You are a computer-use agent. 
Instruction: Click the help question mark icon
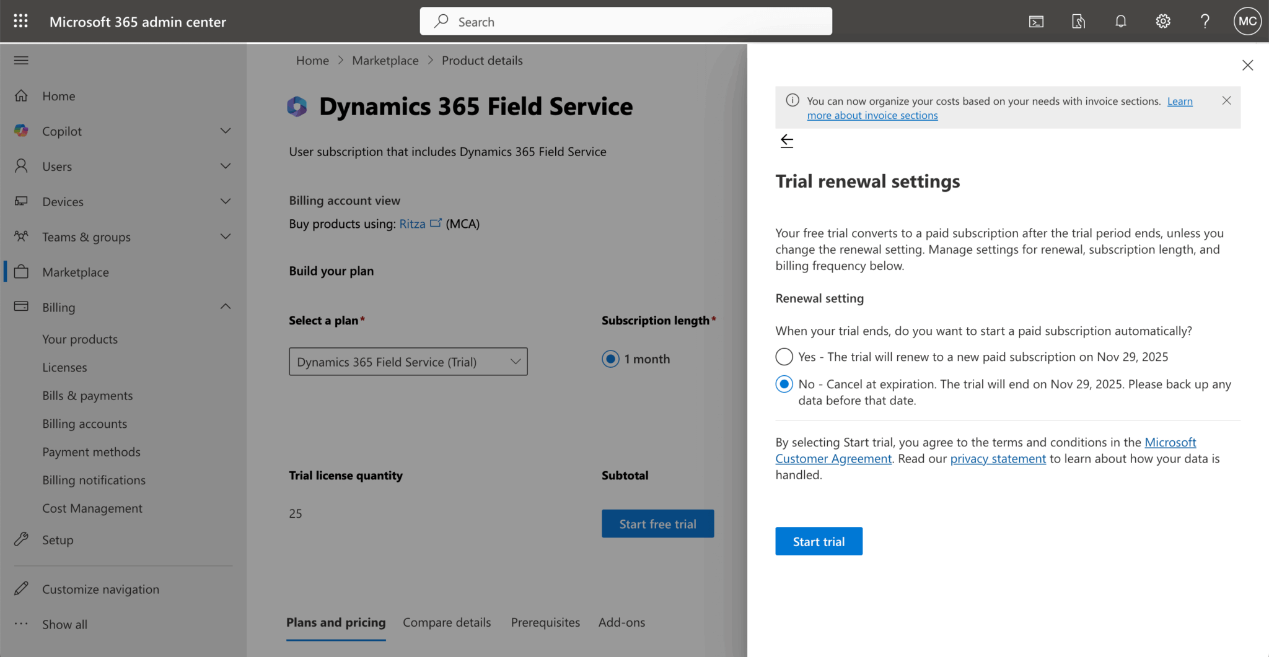[1205, 22]
